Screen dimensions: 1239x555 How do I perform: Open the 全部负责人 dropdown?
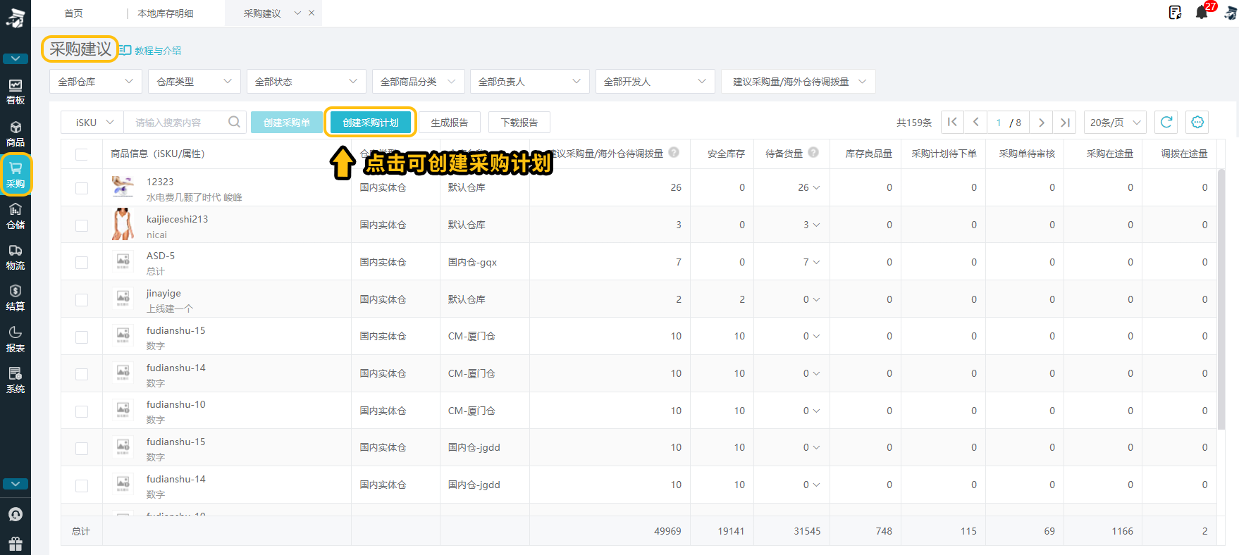pyautogui.click(x=530, y=81)
